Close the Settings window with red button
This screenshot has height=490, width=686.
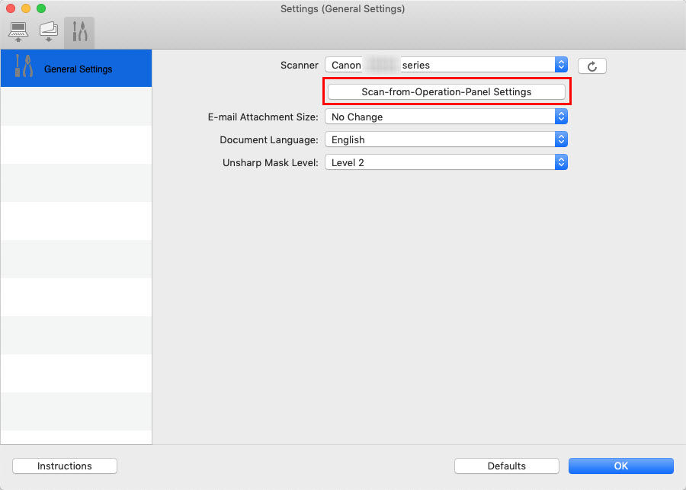coord(11,8)
